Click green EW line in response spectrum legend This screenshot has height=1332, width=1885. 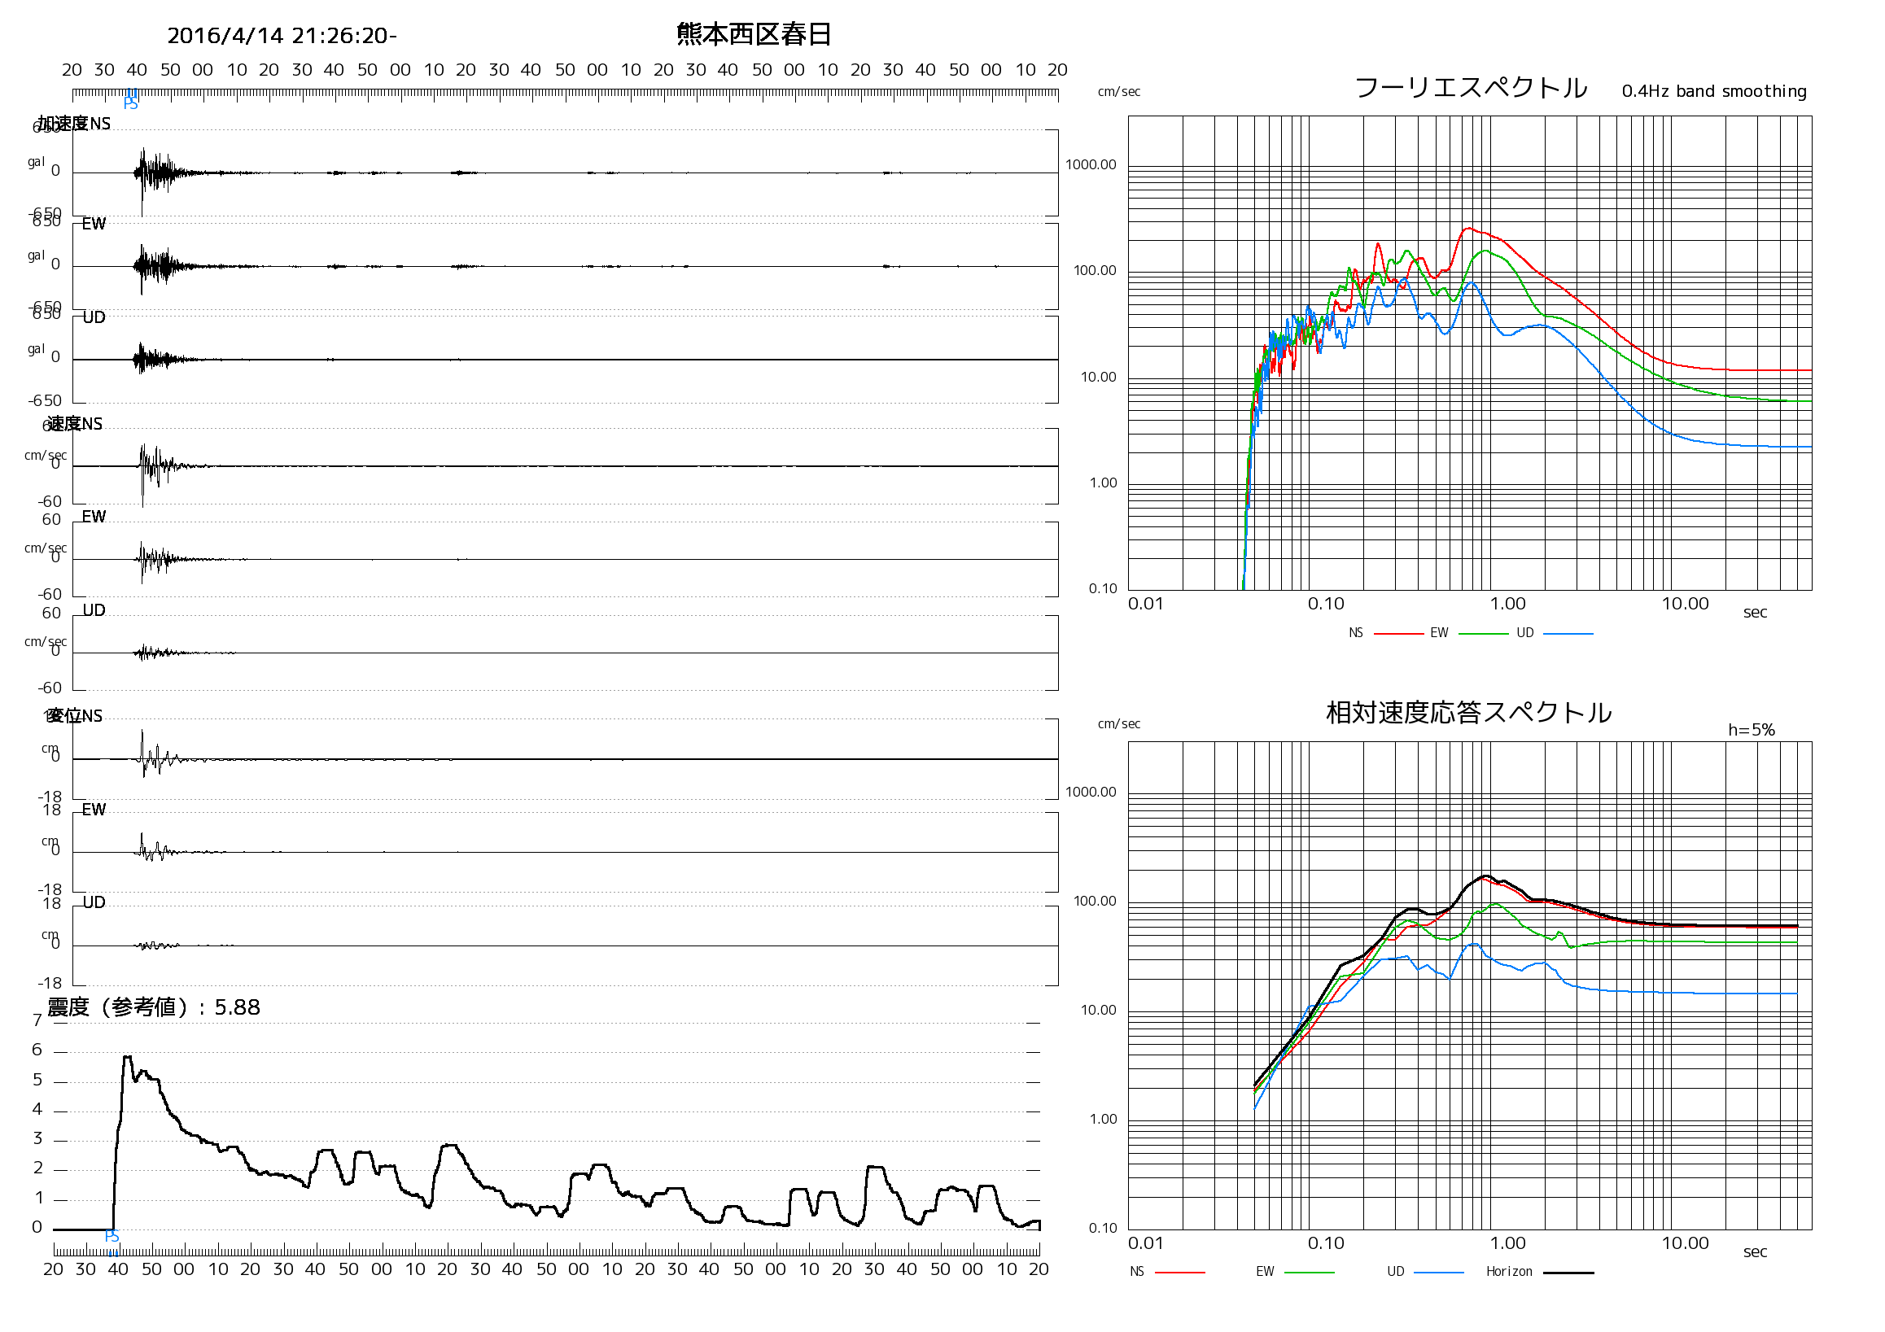pos(1310,1272)
